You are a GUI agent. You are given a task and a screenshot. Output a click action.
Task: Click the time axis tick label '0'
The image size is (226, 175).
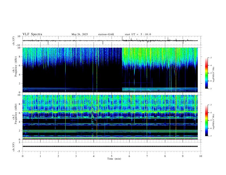tap(23, 156)
